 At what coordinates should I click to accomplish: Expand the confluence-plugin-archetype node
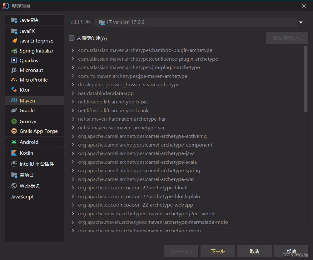click(x=72, y=59)
